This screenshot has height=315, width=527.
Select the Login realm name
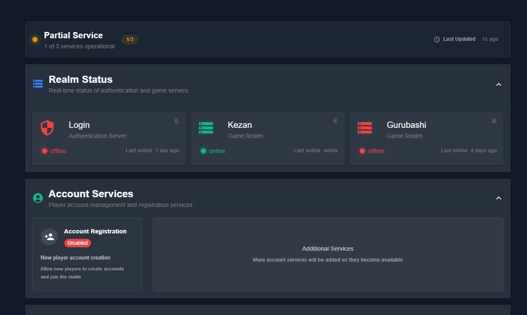pyautogui.click(x=79, y=125)
